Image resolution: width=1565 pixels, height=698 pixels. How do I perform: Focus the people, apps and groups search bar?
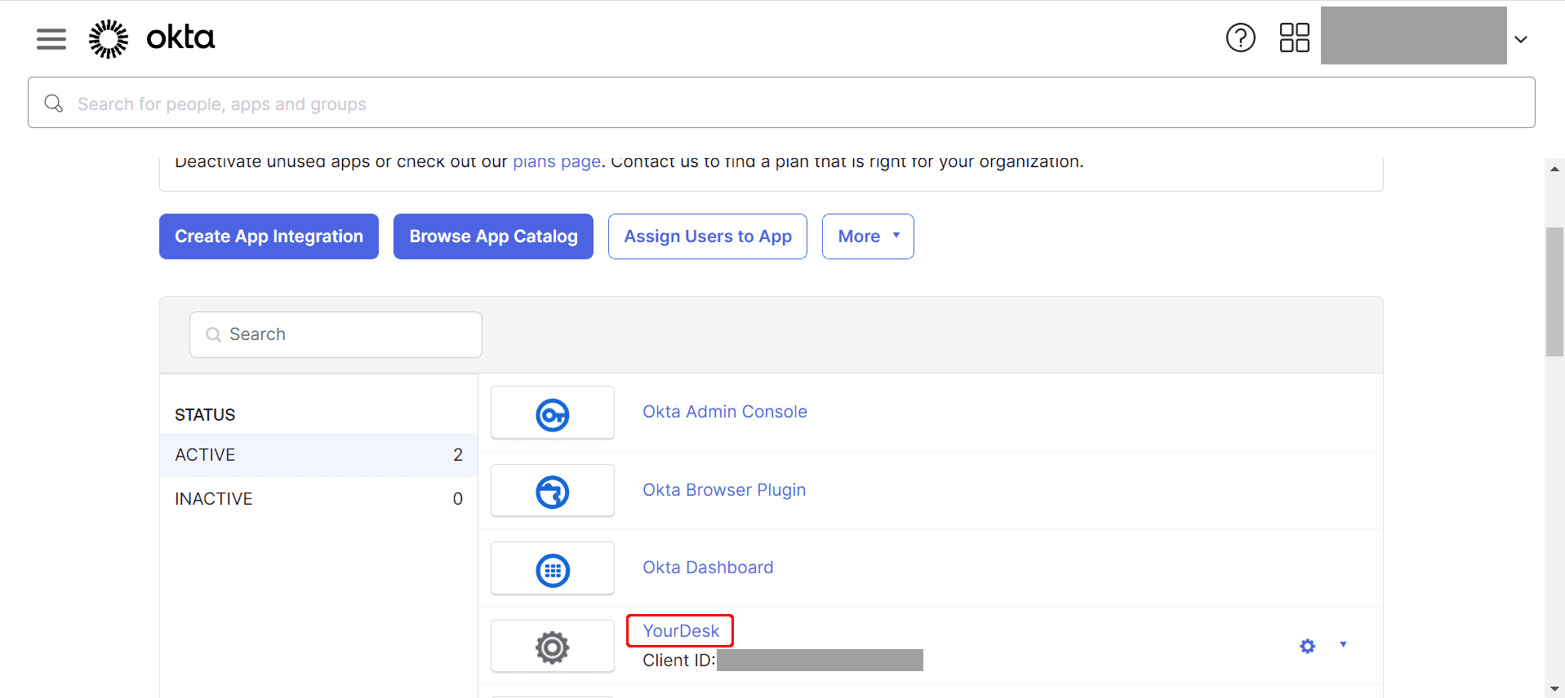(x=781, y=103)
